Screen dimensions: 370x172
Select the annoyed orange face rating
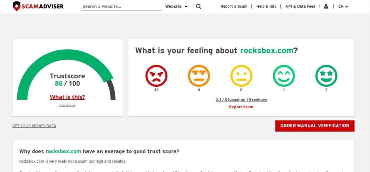pos(199,76)
